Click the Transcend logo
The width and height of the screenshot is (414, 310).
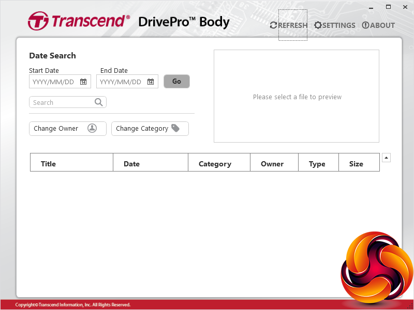[79, 21]
